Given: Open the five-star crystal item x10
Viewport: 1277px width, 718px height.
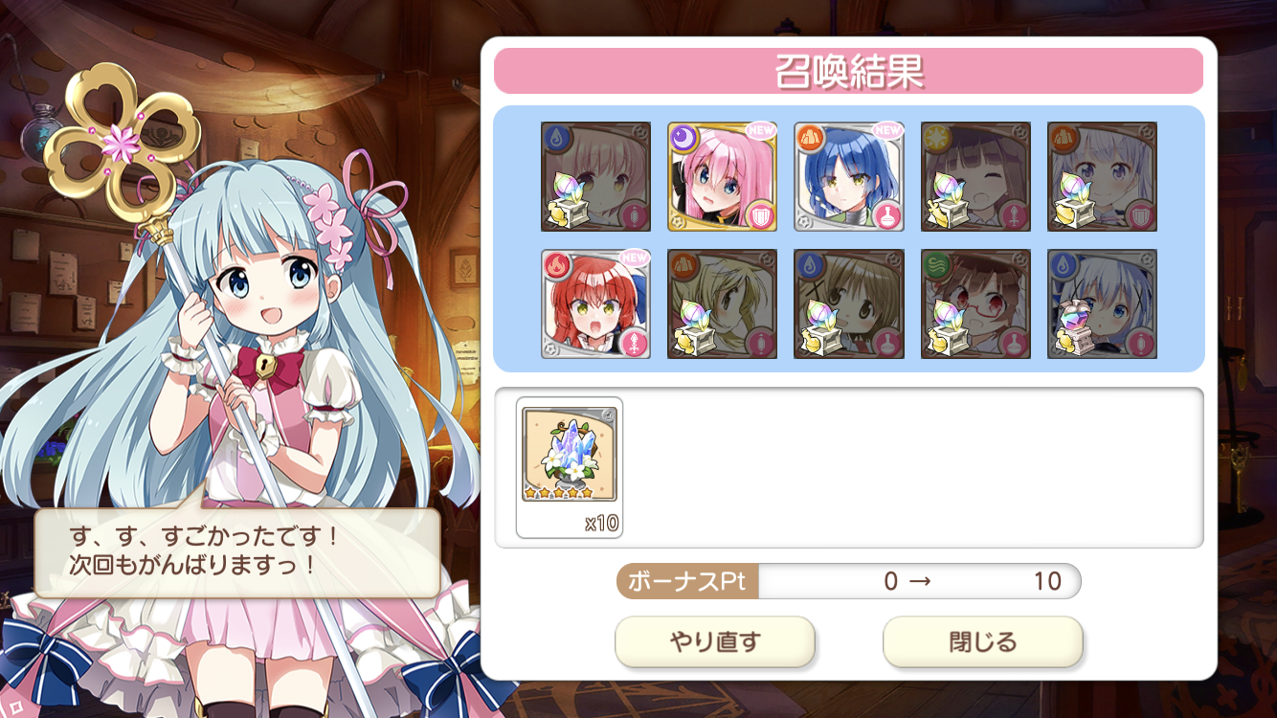Looking at the screenshot, I should (570, 467).
